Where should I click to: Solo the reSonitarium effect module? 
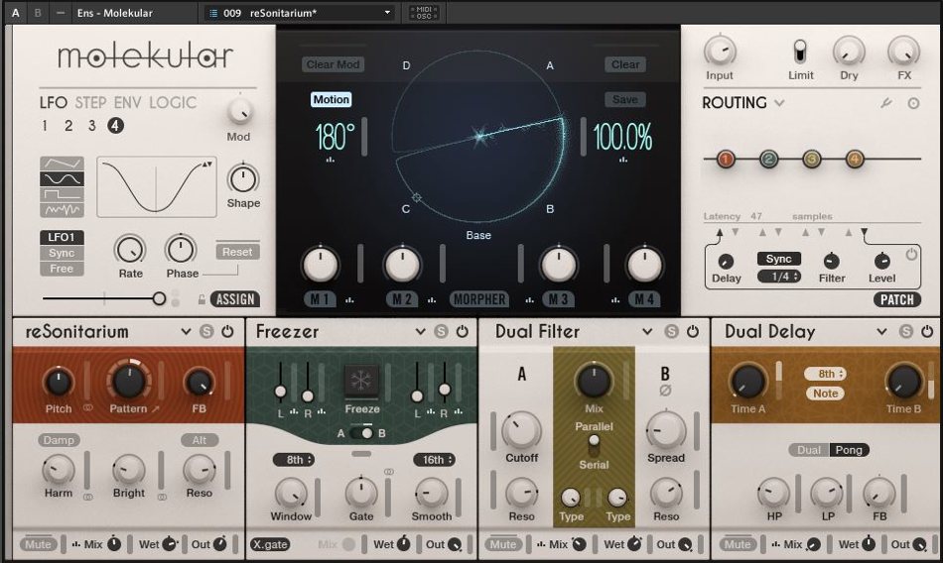pos(206,332)
